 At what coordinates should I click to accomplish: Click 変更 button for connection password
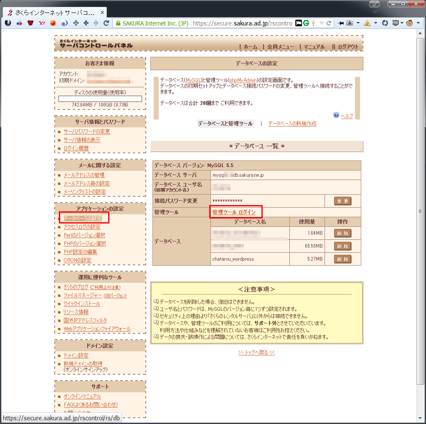(x=342, y=201)
